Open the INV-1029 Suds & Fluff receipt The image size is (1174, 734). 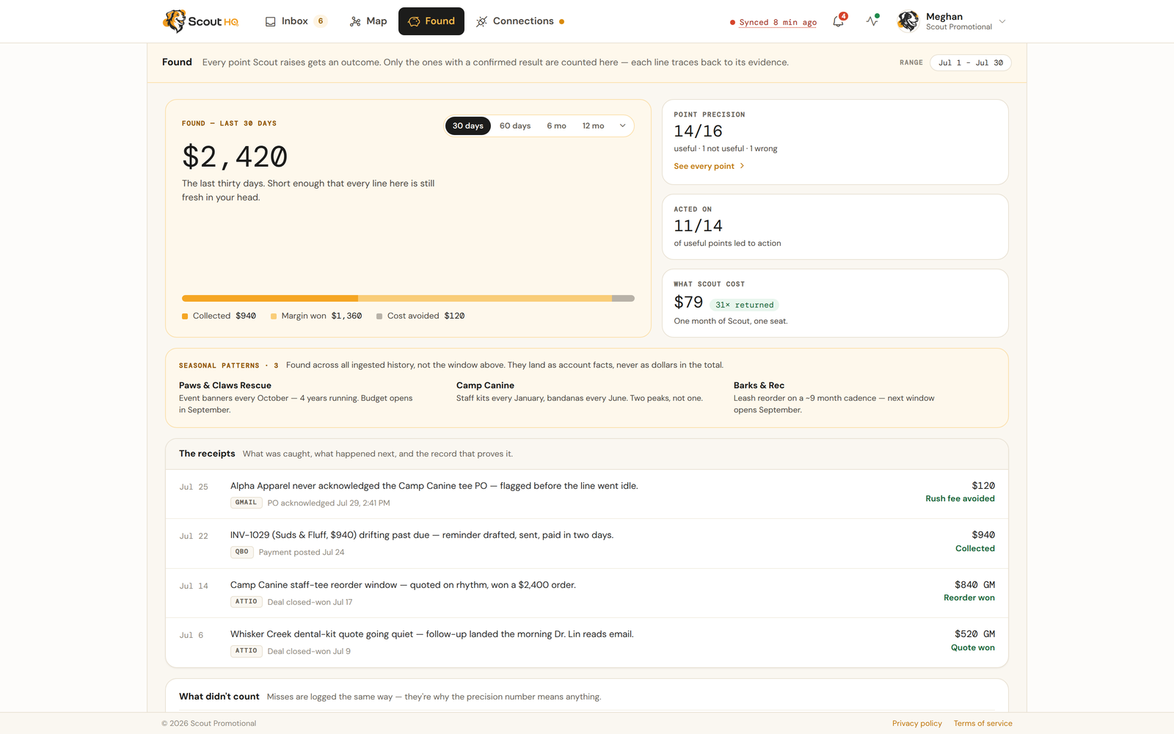[x=587, y=544]
